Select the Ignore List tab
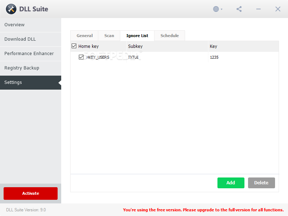The width and height of the screenshot is (288, 216). 137,36
